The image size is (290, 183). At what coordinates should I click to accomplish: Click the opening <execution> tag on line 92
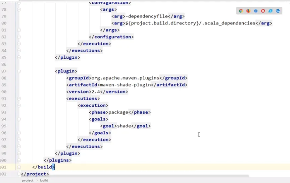93,106
